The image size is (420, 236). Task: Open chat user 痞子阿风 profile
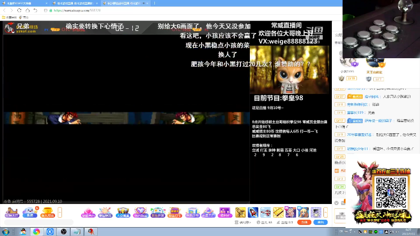pos(372,96)
